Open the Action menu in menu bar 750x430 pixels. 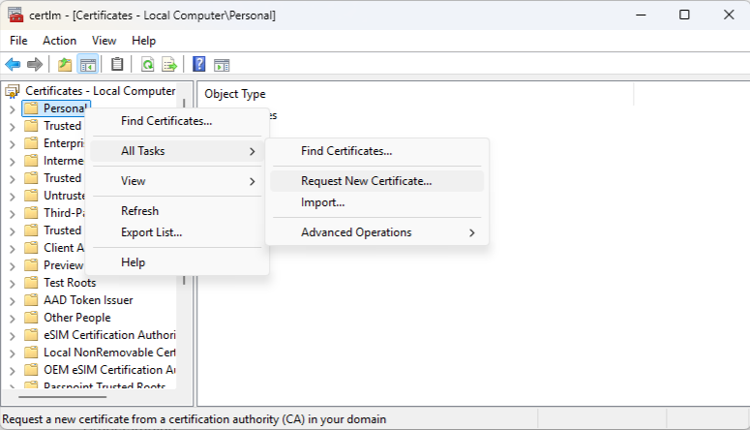point(59,41)
